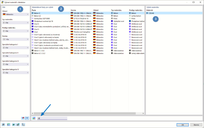Screen dimensions: 204x128
Task: Click the Materiál column header in selection panel
Action: point(150,10)
